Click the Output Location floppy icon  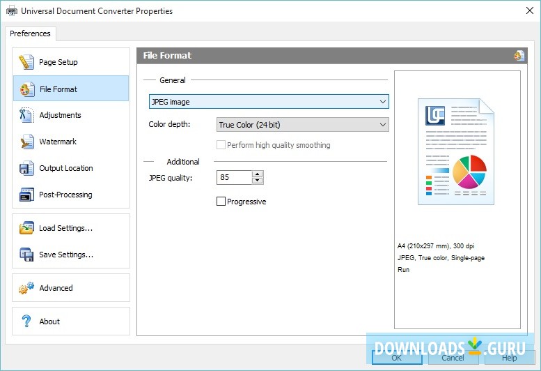pos(26,168)
